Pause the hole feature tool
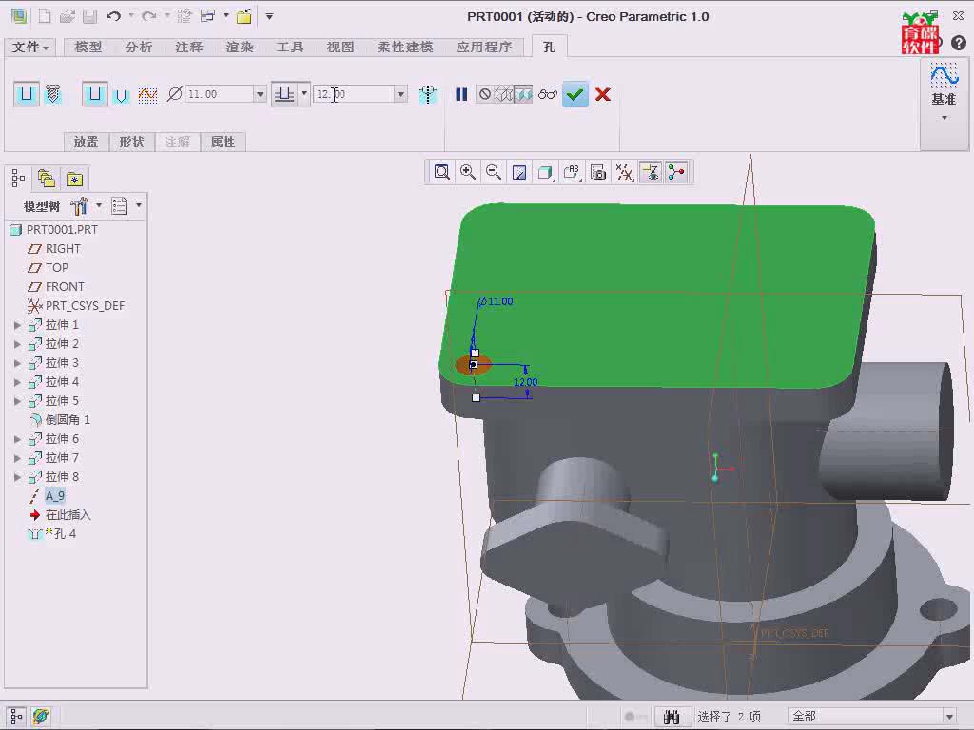 pyautogui.click(x=461, y=94)
